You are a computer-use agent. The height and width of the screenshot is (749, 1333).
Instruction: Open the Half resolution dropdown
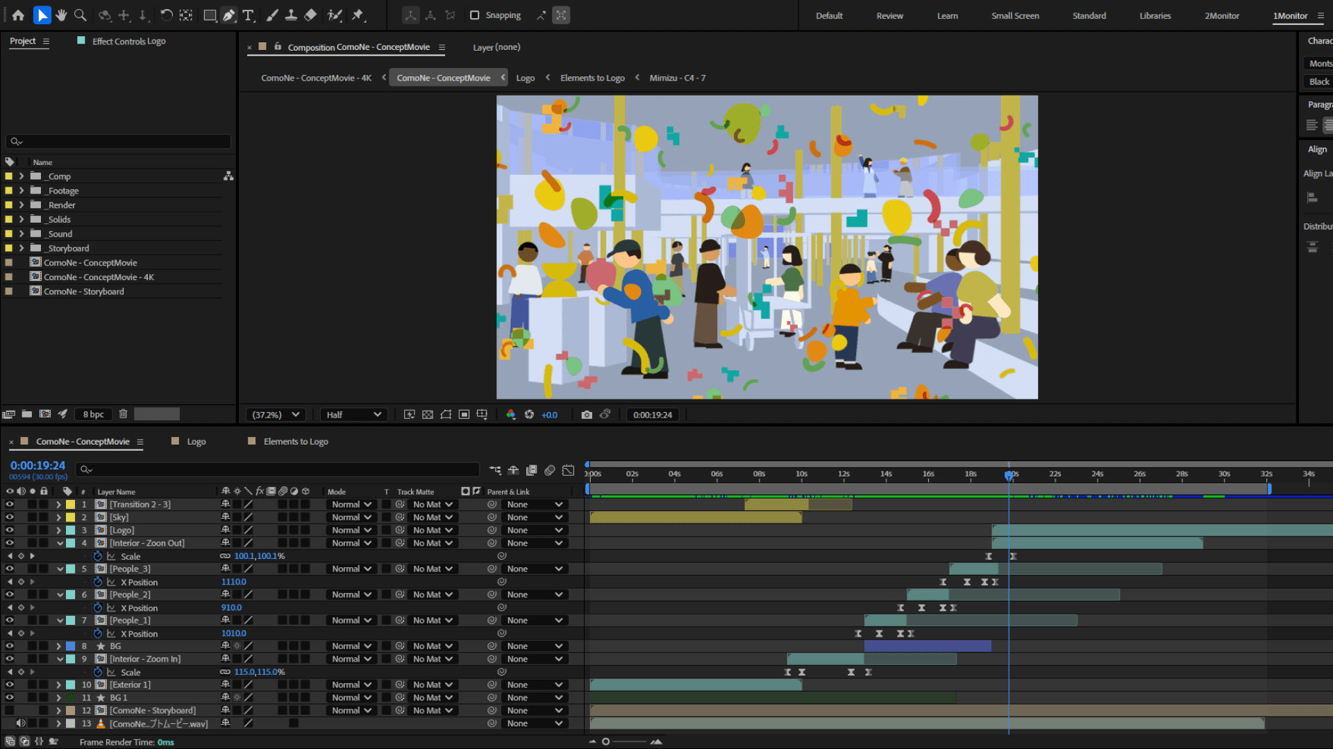point(354,415)
